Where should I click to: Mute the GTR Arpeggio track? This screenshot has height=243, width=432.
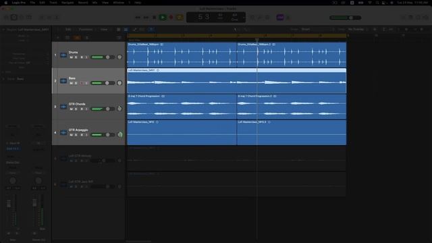pyautogui.click(x=71, y=135)
